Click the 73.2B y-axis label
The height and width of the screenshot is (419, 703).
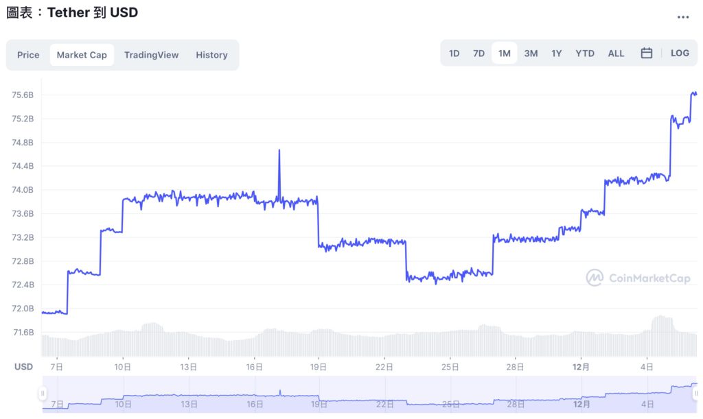23,237
